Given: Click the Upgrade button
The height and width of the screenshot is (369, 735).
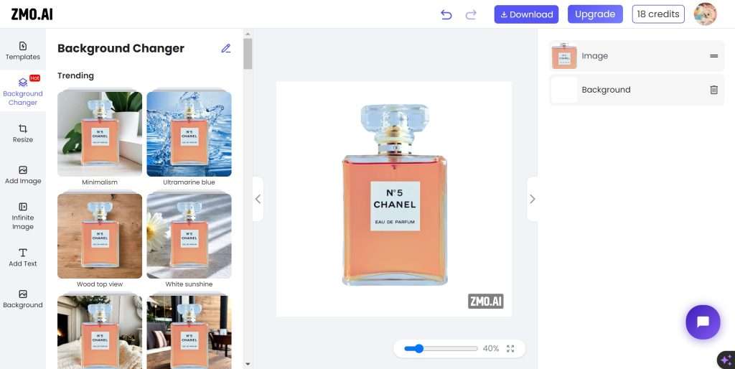Looking at the screenshot, I should coord(595,14).
